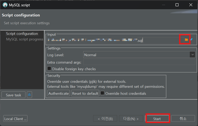
Task: Click the DBeaver icon in the title bar
Action: coord(5,5)
